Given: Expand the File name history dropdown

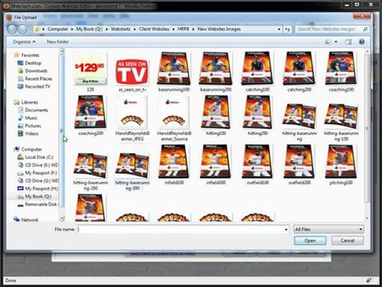Looking at the screenshot, I should (286, 230).
